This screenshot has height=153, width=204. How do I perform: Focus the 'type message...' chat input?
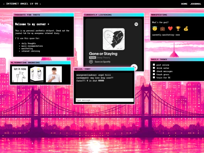pos(105,100)
